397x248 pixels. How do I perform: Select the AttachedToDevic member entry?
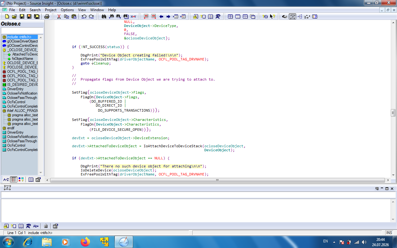pyautogui.click(x=25, y=54)
